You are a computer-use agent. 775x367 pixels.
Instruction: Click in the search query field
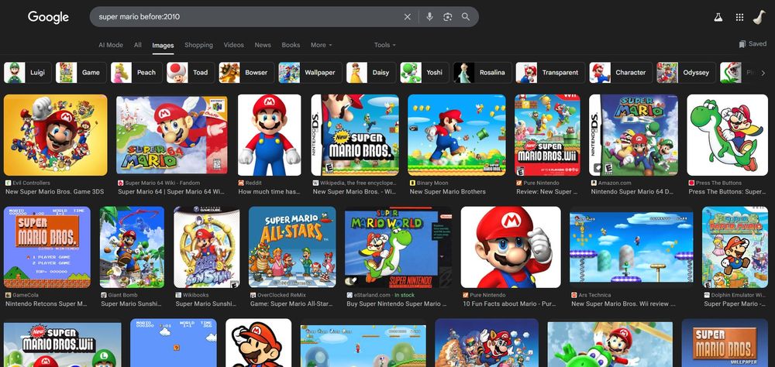[247, 17]
